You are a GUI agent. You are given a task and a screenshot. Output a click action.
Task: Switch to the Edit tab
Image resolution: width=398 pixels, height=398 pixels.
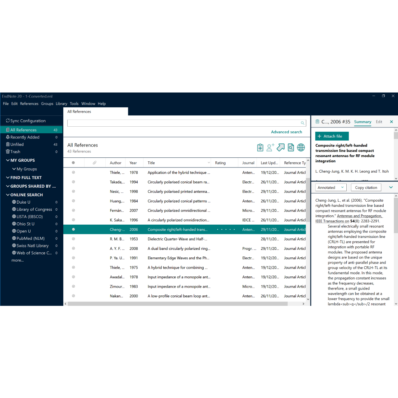click(379, 122)
